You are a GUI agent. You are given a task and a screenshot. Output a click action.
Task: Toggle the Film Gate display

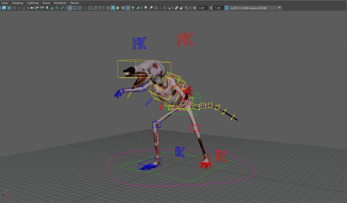pos(75,8)
